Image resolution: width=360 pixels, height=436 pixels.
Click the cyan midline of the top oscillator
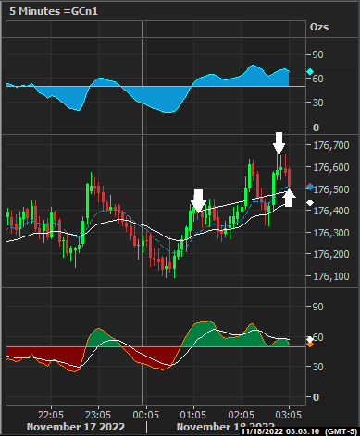pyautogui.click(x=155, y=86)
